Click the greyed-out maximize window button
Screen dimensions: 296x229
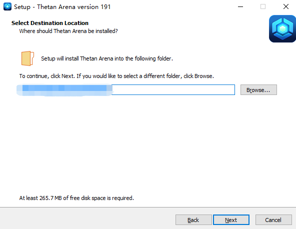coord(263,6)
